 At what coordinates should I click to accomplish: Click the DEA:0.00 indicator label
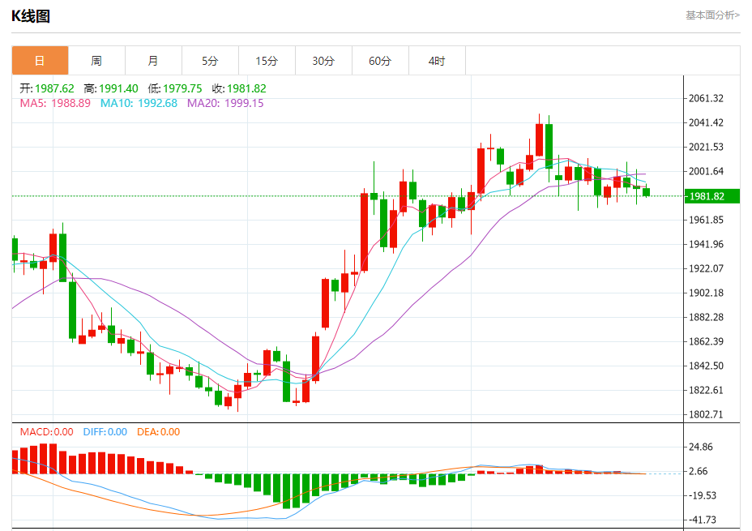[x=158, y=432]
